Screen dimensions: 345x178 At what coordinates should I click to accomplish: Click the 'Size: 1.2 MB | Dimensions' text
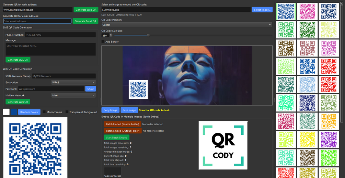point(122,15)
